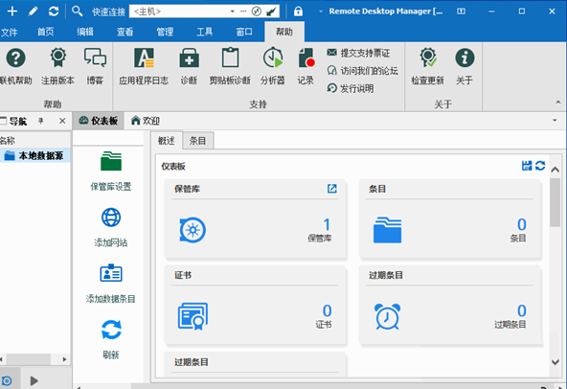Click the alarm clock icon in 过期条目 card

pyautogui.click(x=387, y=316)
